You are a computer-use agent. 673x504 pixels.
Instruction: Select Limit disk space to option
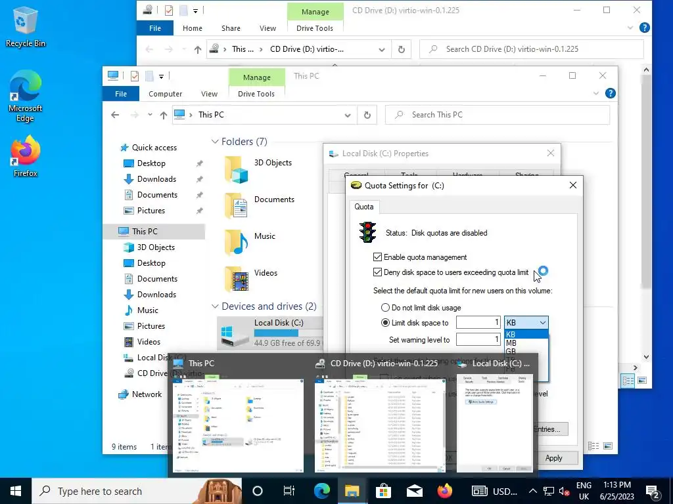coord(385,323)
